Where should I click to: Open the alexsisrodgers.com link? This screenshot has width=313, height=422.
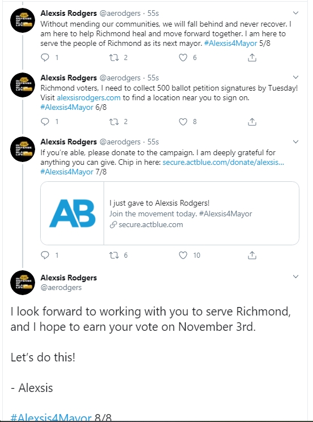[88, 97]
